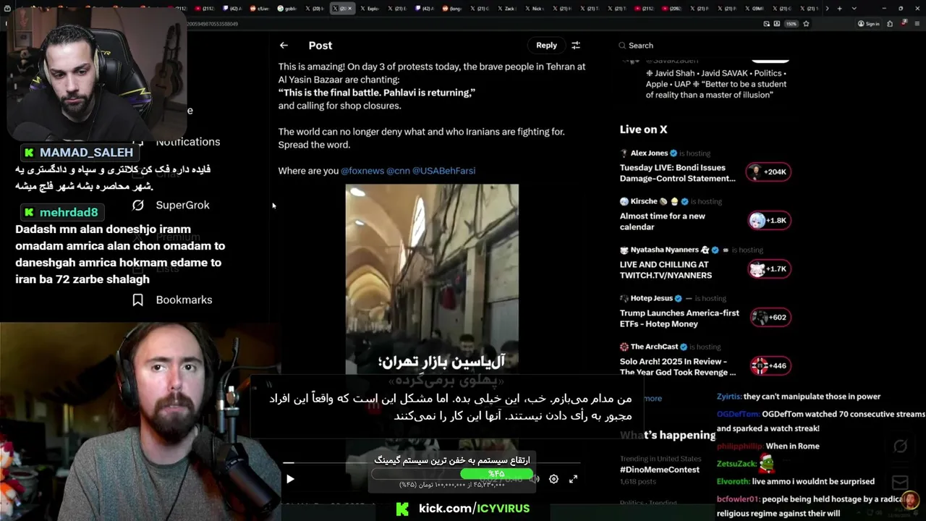The height and width of the screenshot is (521, 926).
Task: Switch to the X Explore tab
Action: pyautogui.click(x=370, y=9)
